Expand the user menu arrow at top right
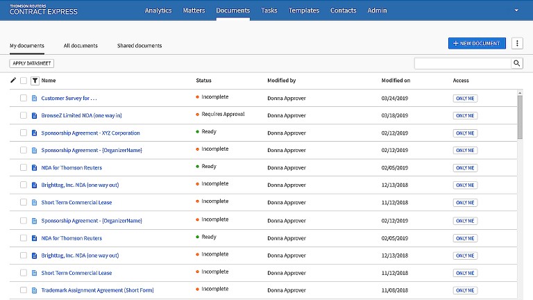533x300 pixels. 516,10
